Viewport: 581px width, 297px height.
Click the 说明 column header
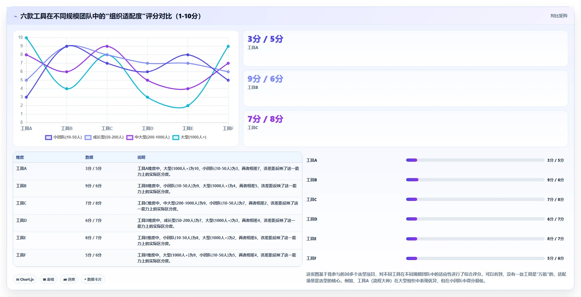click(141, 157)
